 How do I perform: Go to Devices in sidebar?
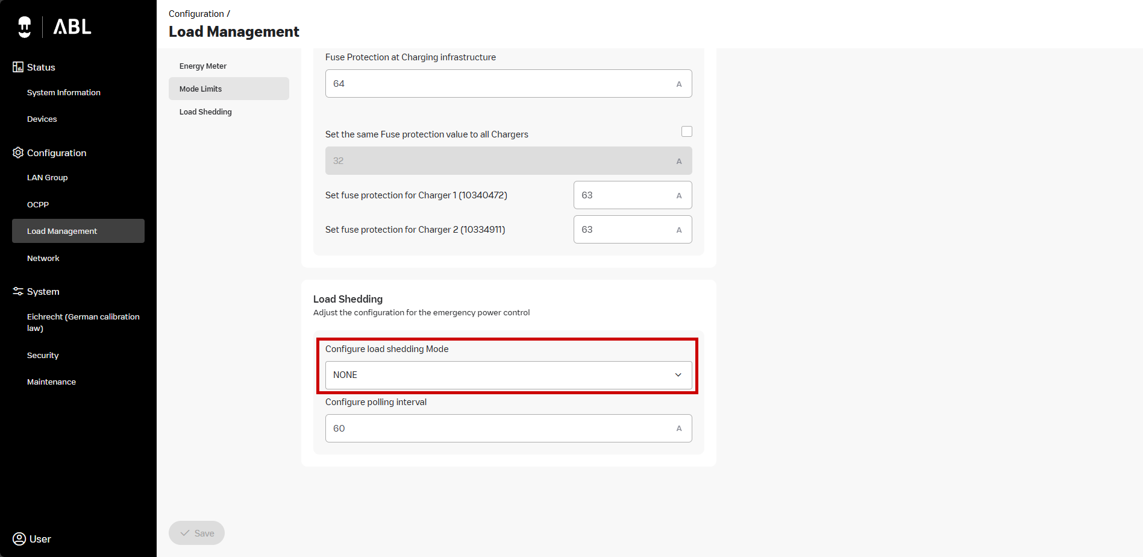point(42,119)
